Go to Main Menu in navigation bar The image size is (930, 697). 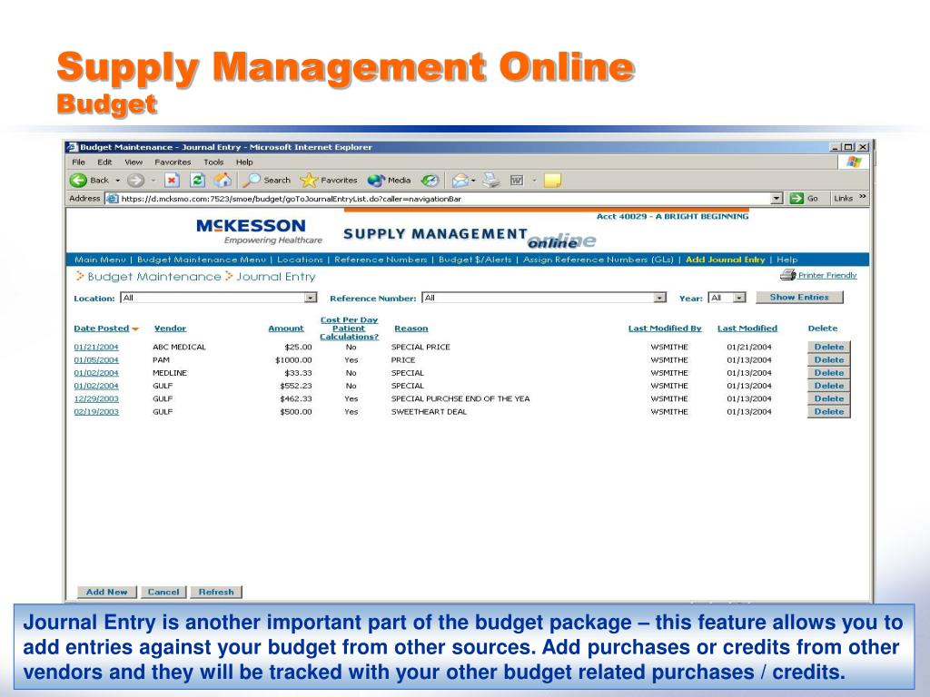pyautogui.click(x=100, y=260)
